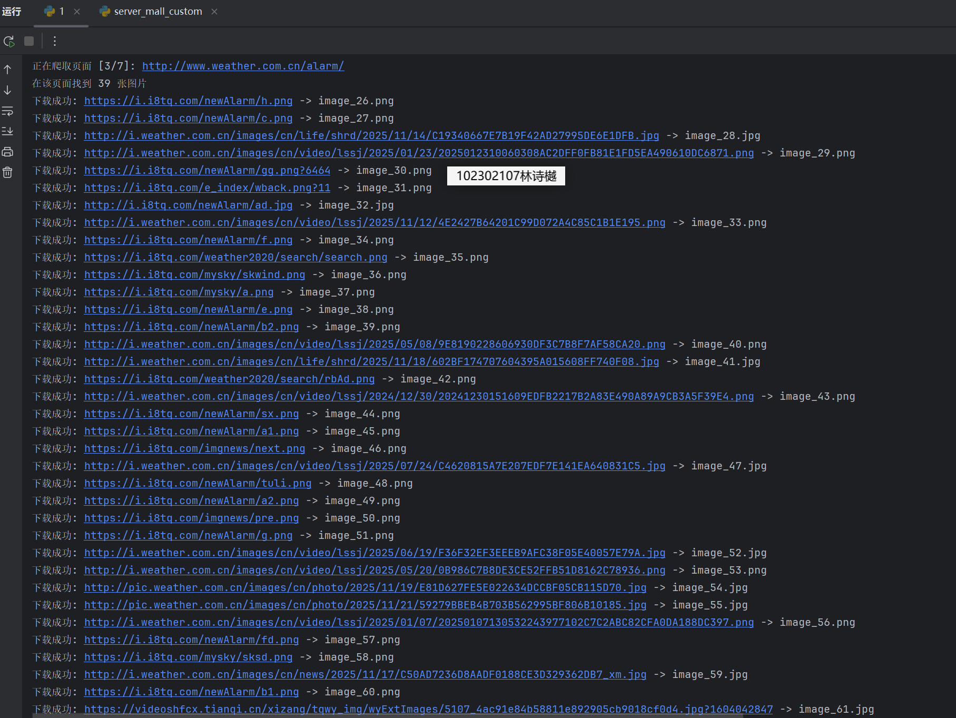Open the newAlarm/a2.png link
Screen dimensions: 956x718
(191, 500)
